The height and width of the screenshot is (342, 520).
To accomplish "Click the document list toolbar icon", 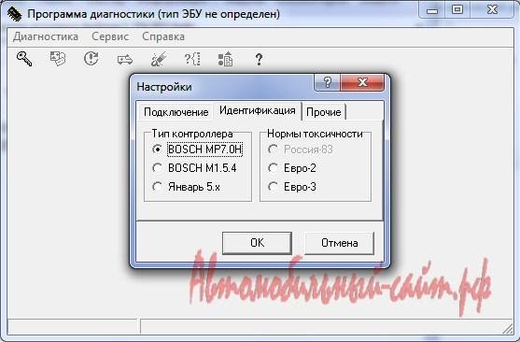I will (x=226, y=59).
